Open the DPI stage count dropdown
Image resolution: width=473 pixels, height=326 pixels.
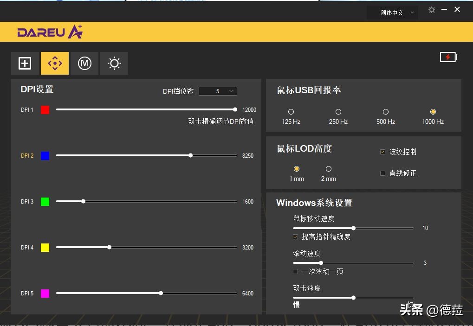217,91
